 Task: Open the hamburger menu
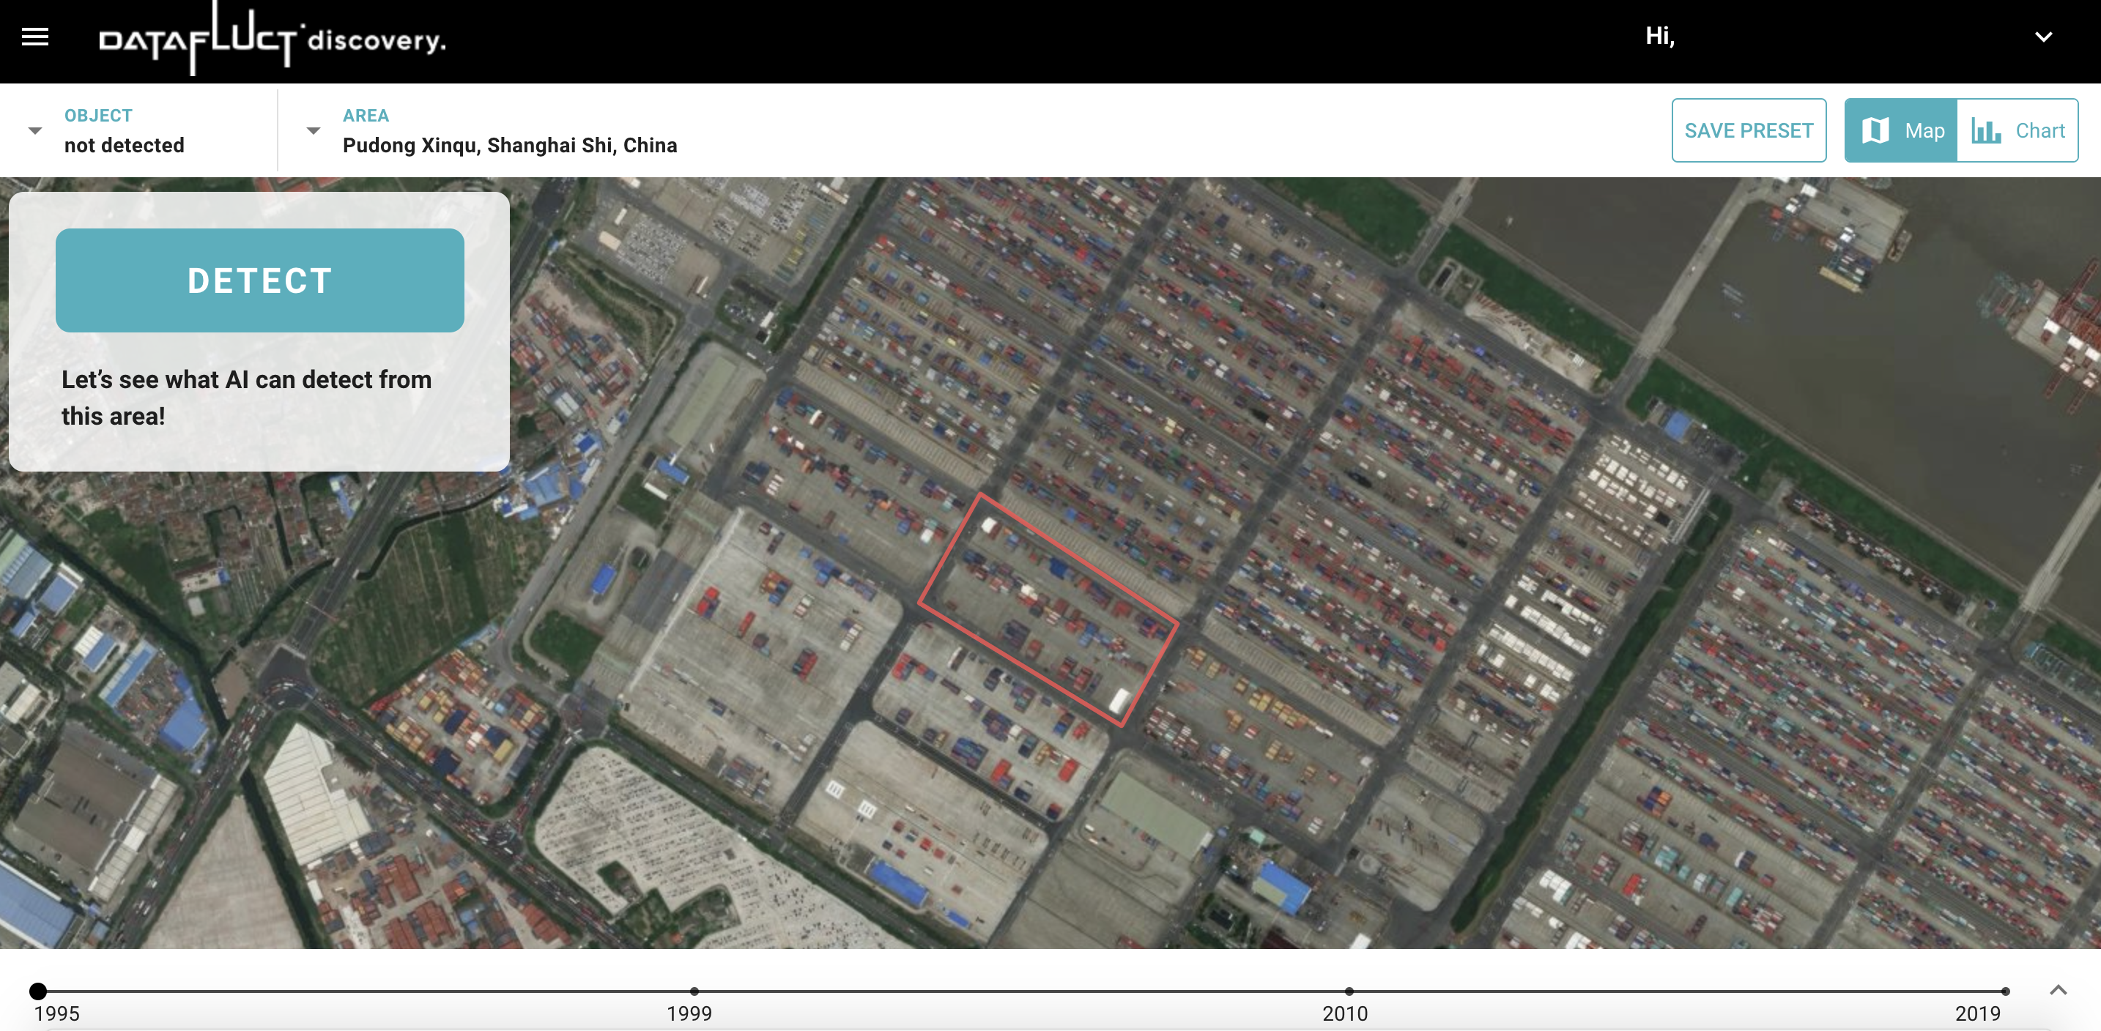pyautogui.click(x=35, y=37)
